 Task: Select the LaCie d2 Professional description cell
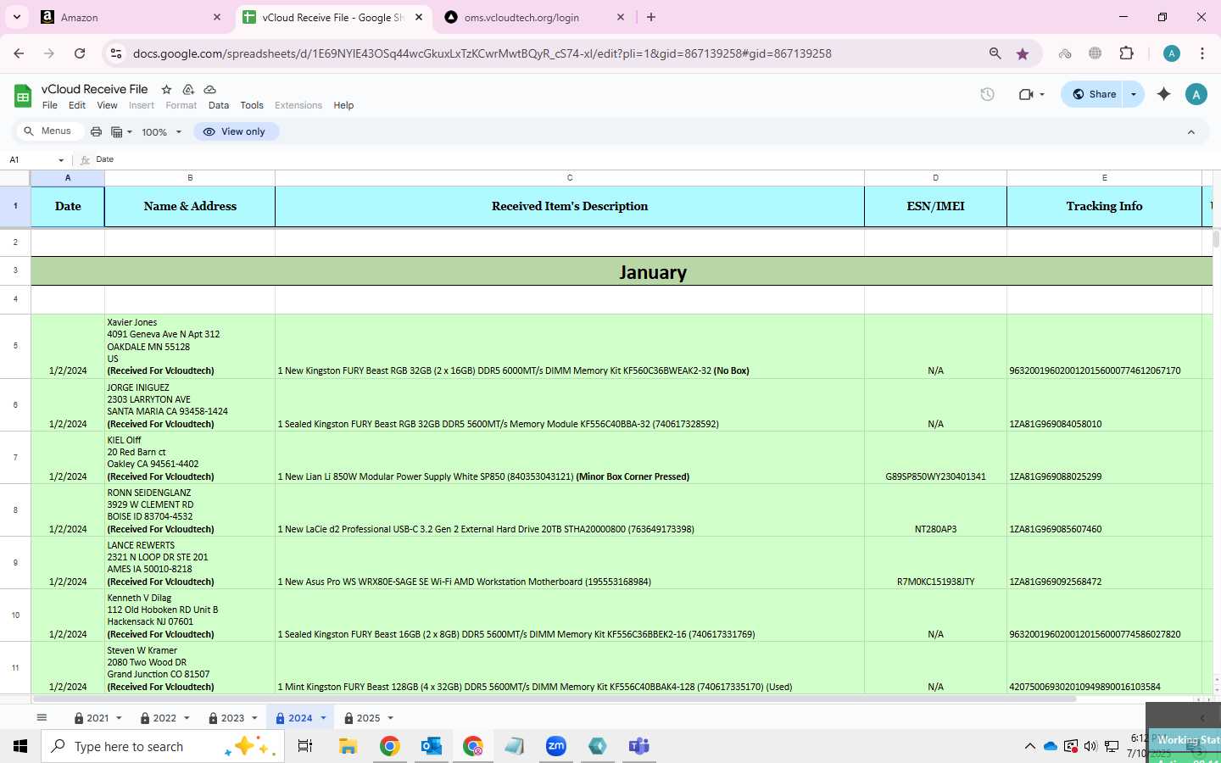[x=570, y=510]
